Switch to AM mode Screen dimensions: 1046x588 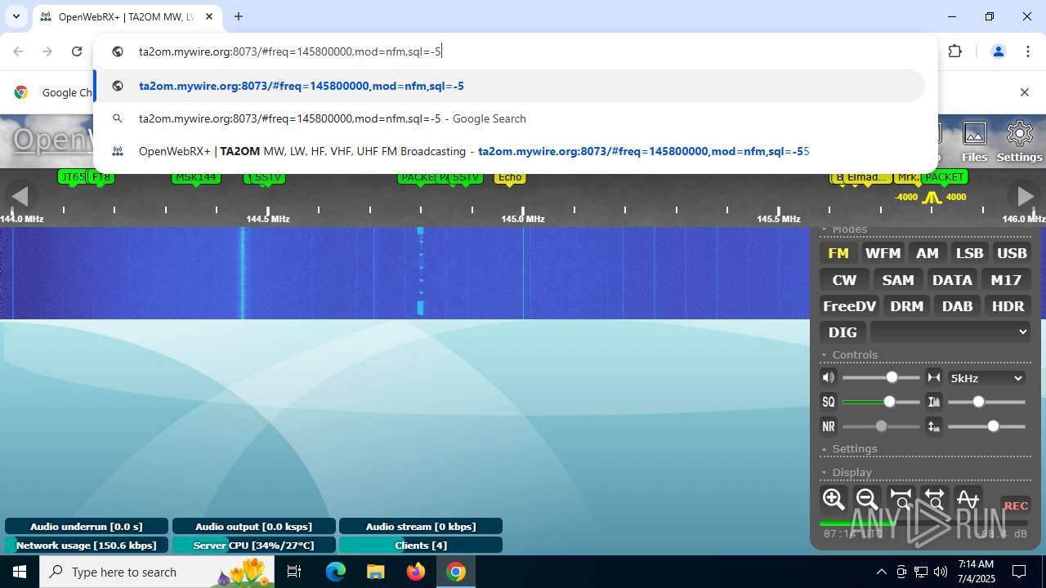tap(928, 253)
